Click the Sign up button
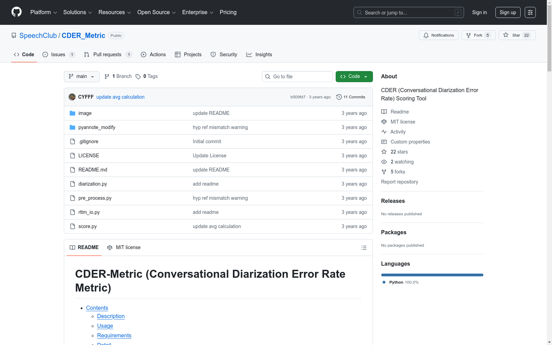 (507, 12)
